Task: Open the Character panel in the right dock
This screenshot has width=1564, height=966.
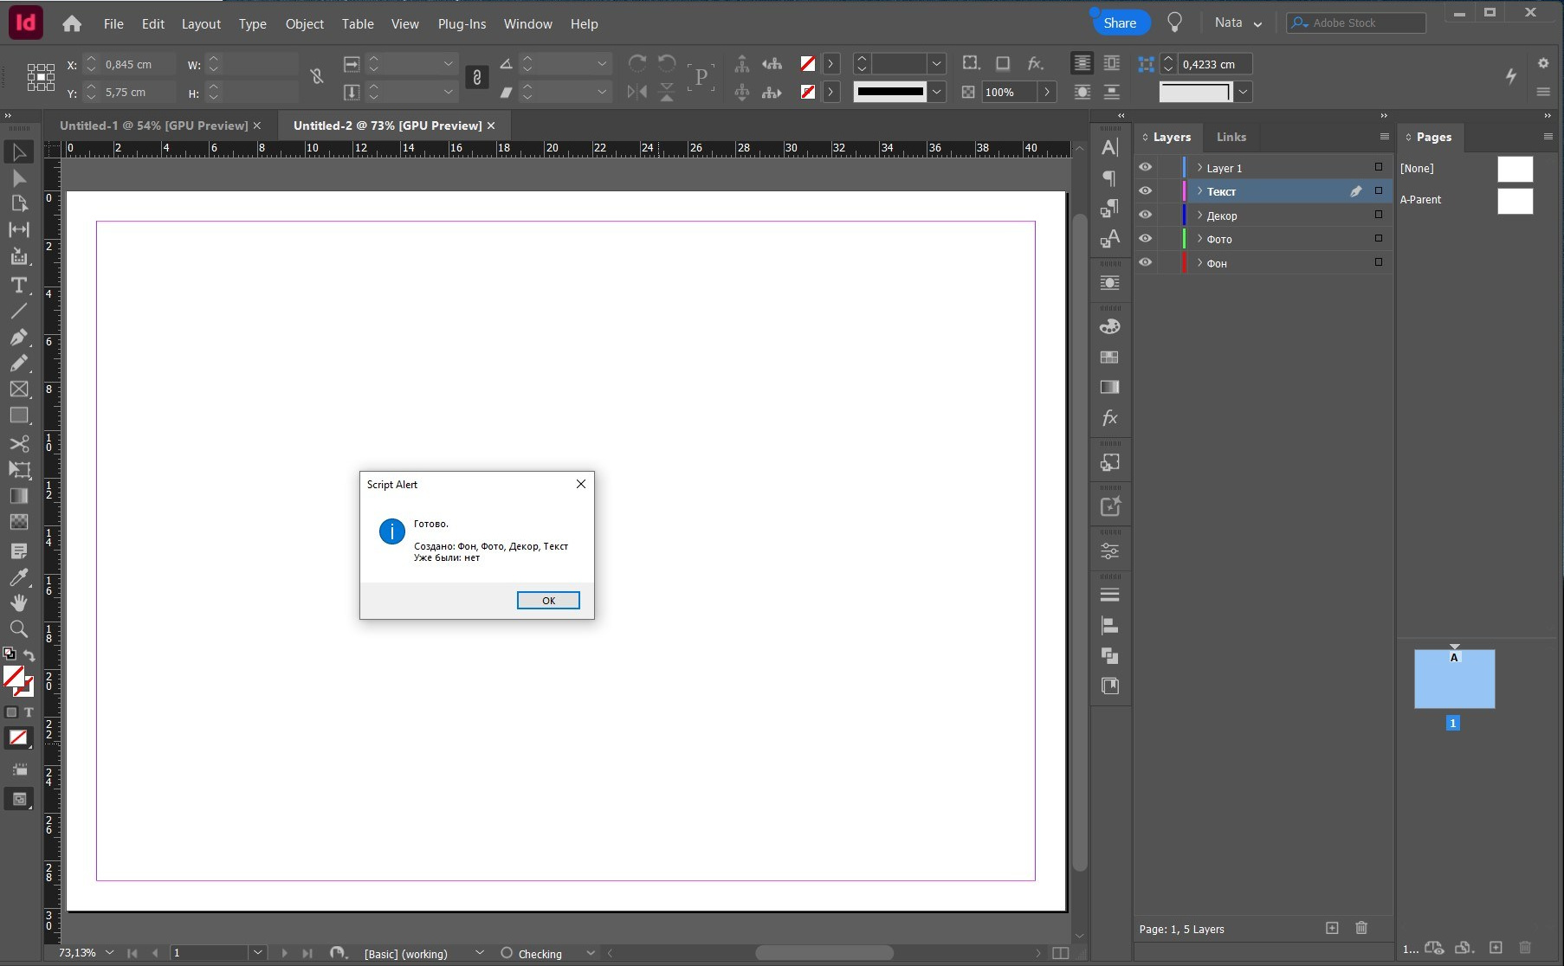Action: tap(1111, 147)
